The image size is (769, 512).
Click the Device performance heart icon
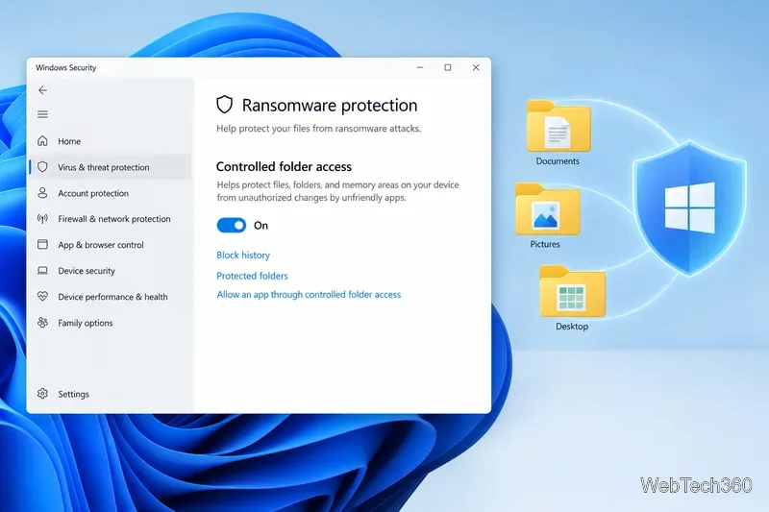[42, 297]
